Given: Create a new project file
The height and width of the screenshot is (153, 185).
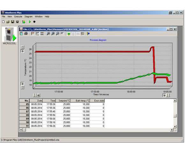Looking at the screenshot, I should 4,22.
